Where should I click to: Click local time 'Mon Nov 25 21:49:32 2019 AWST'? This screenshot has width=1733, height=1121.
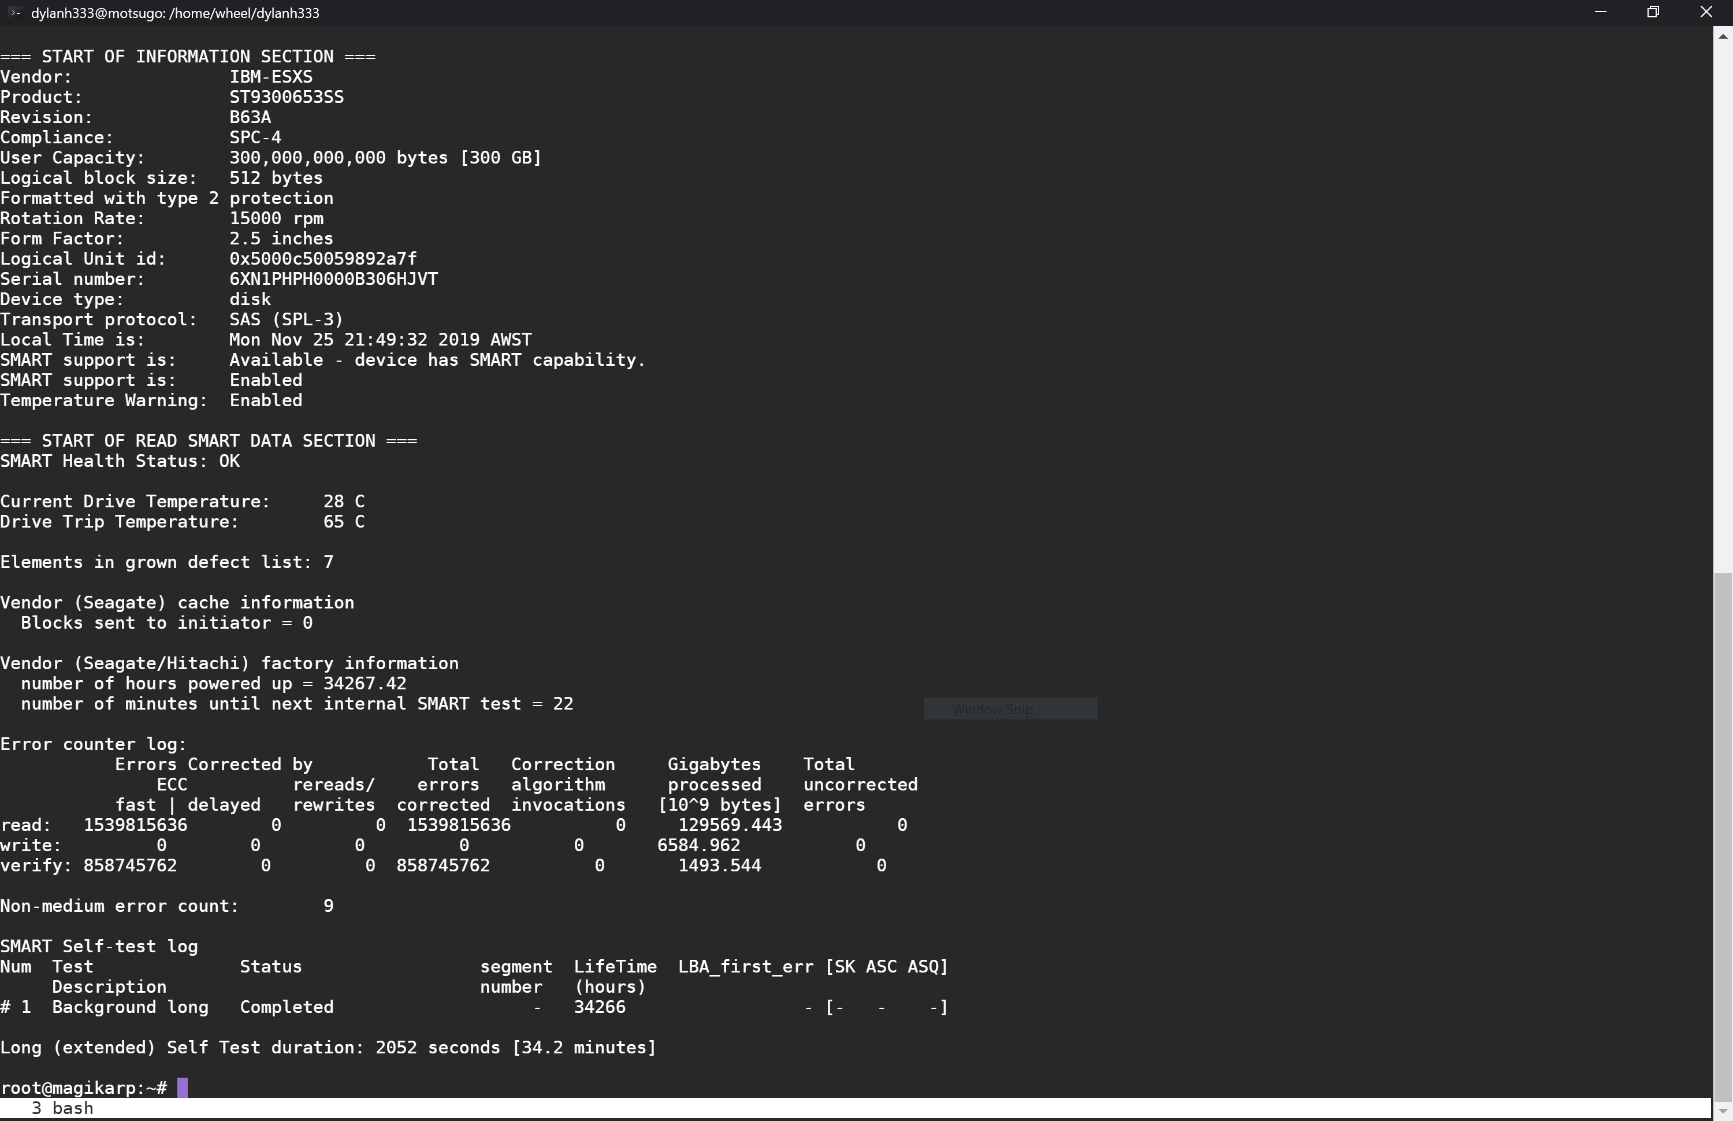pyautogui.click(x=381, y=340)
